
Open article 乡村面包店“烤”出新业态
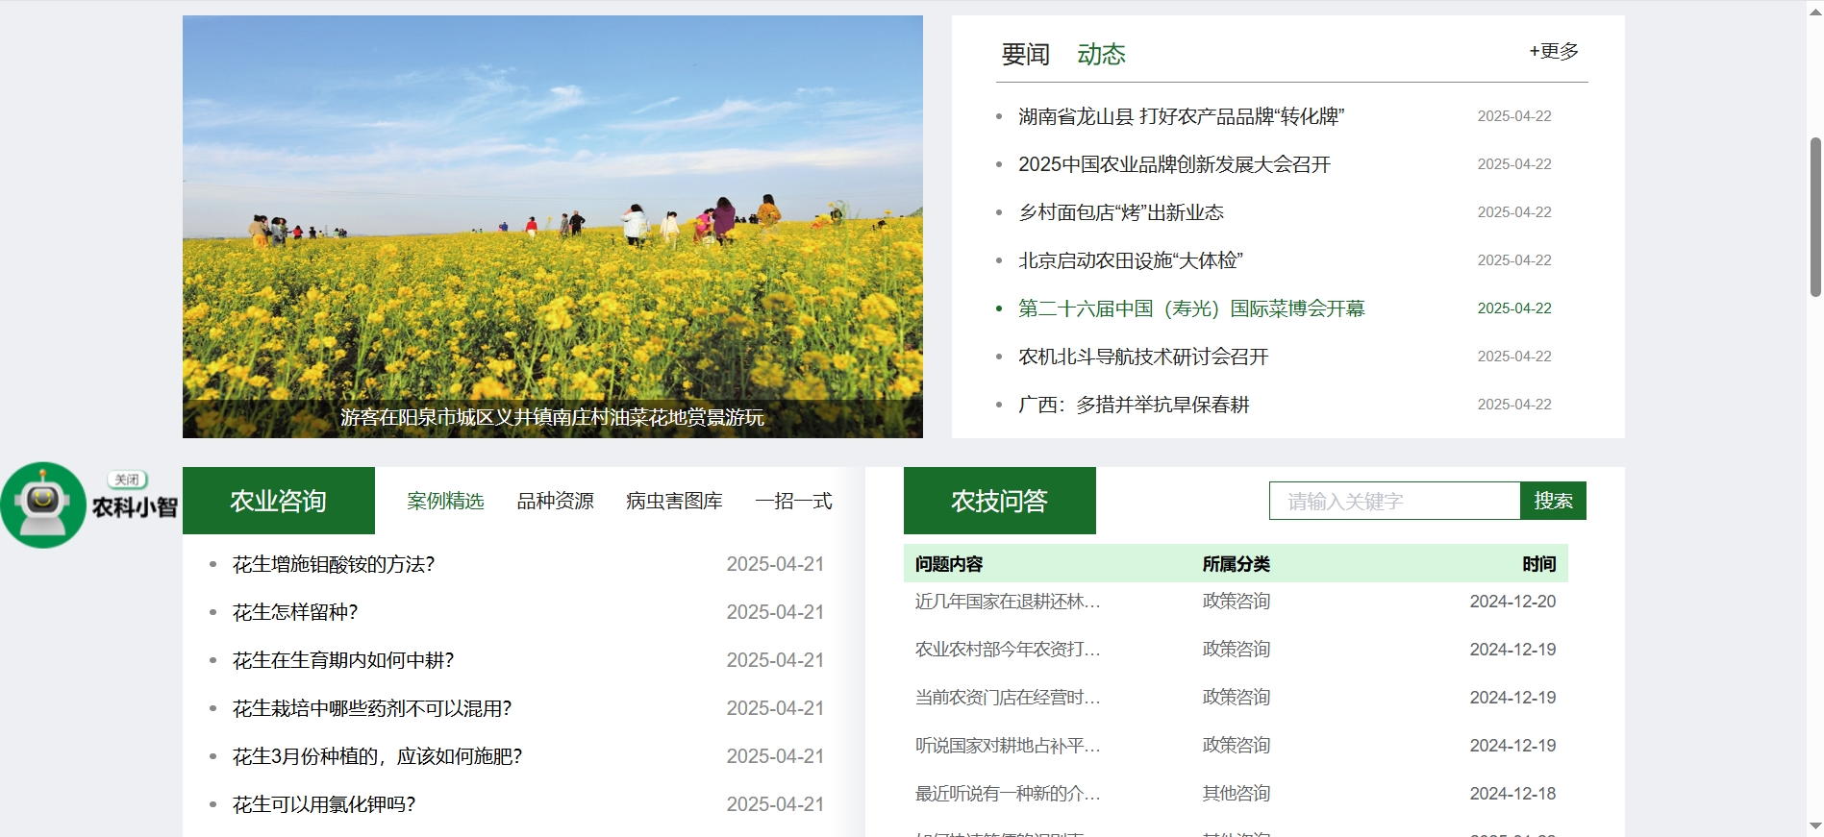pos(1120,212)
